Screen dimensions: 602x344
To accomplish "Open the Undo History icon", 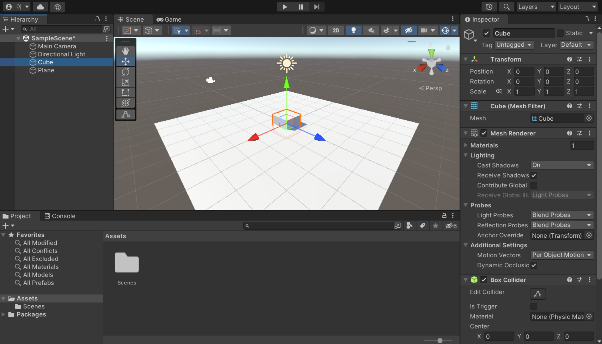I will point(489,7).
